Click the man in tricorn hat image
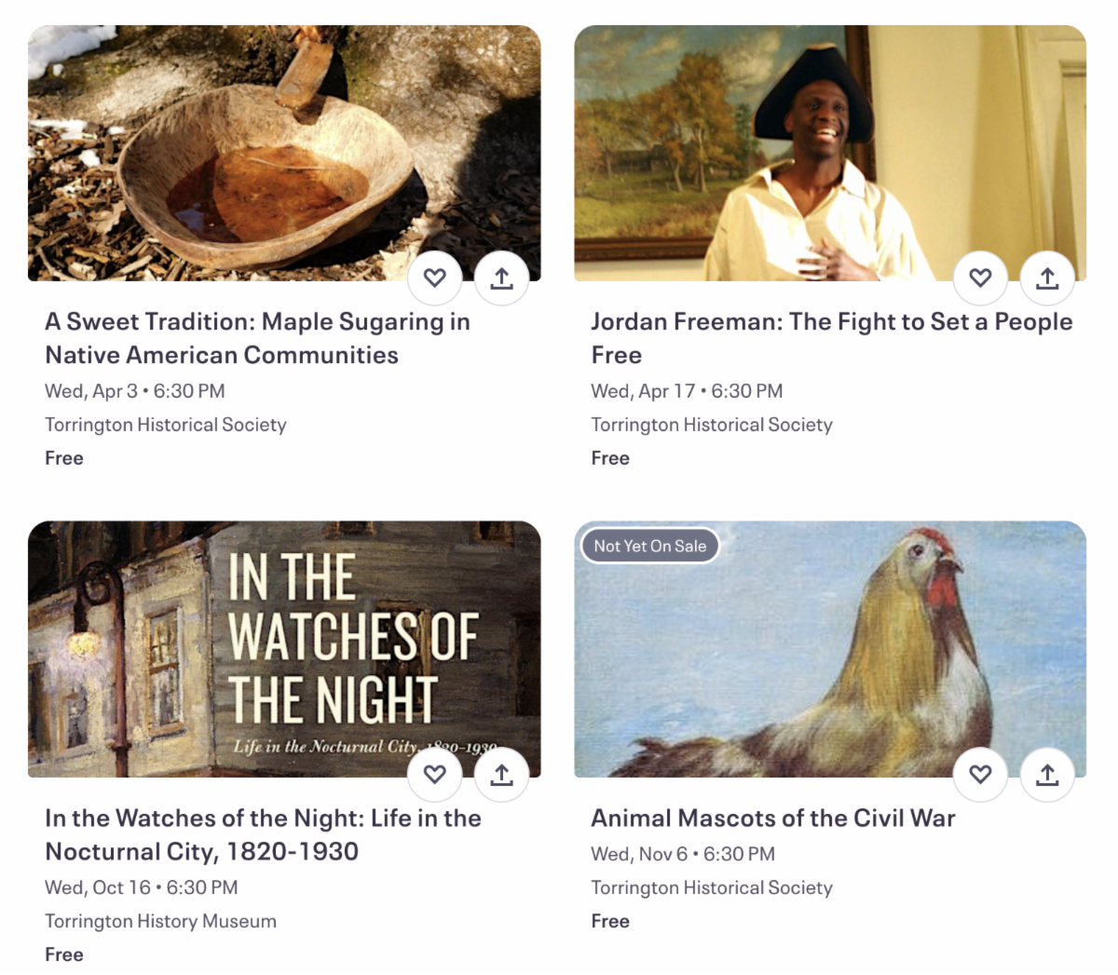Image resolution: width=1118 pixels, height=975 pixels. 830,153
